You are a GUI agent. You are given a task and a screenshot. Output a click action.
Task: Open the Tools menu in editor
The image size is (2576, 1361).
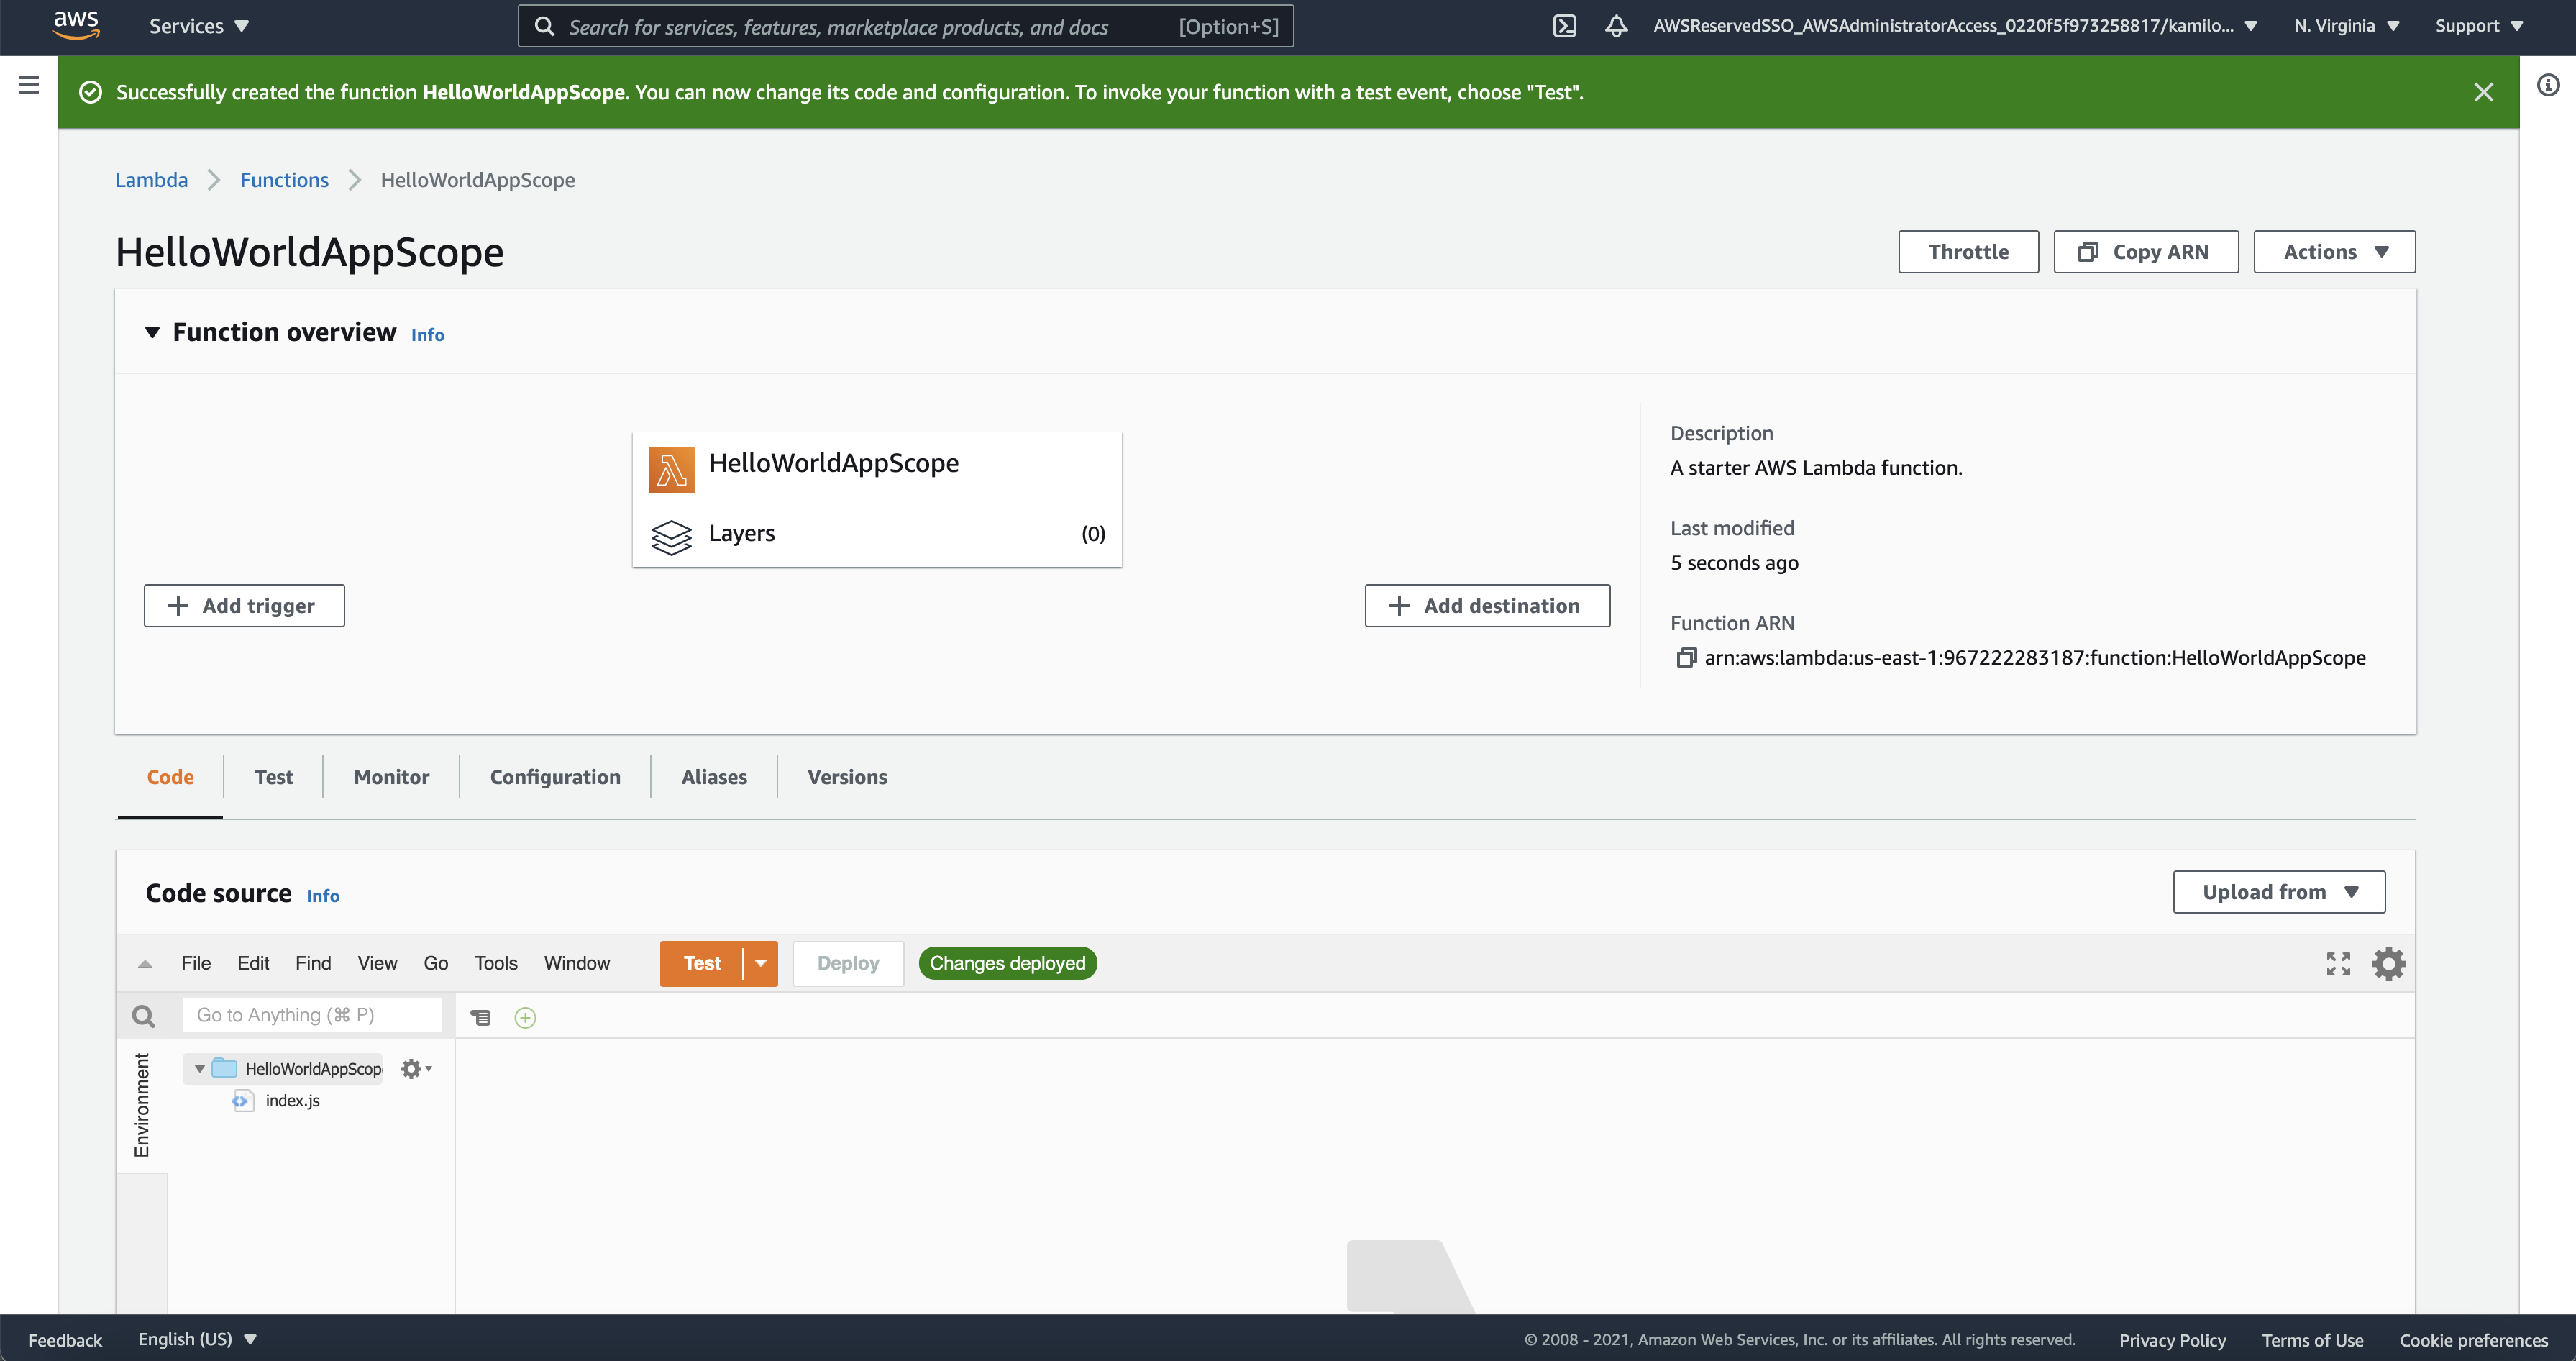click(x=495, y=963)
